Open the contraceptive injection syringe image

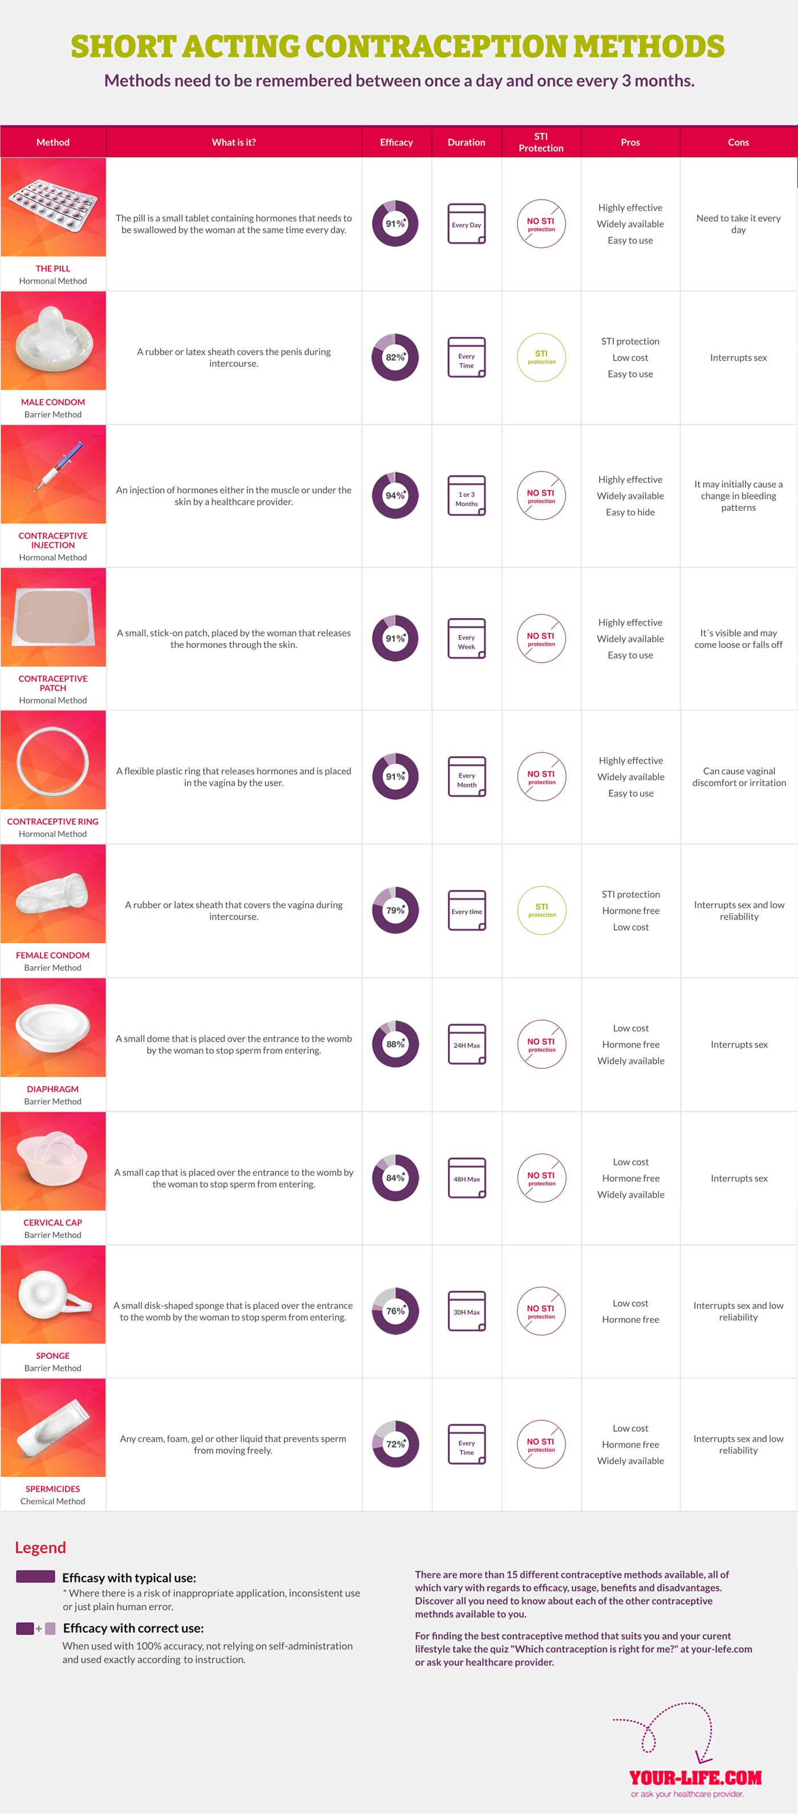53,474
